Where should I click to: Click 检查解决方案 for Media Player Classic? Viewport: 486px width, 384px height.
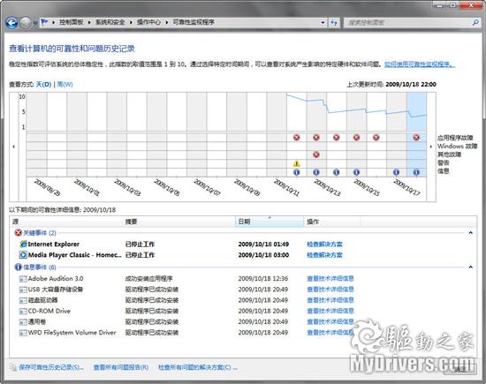(x=324, y=255)
